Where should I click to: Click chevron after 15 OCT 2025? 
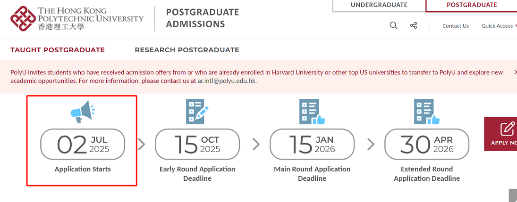tap(256, 144)
